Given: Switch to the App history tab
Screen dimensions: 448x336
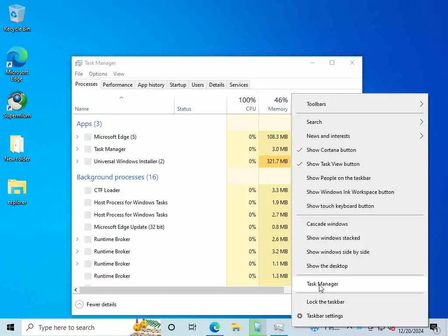Looking at the screenshot, I should [151, 85].
